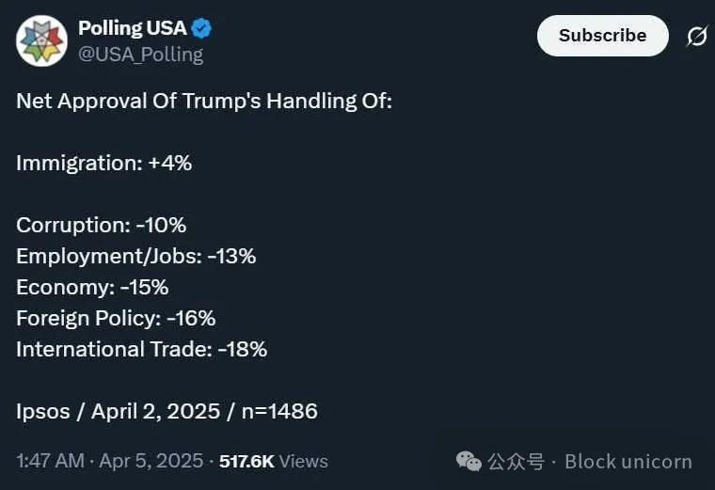Click the Employment/Jobs: -13% line
Screen dimensions: 715x490
point(135,256)
